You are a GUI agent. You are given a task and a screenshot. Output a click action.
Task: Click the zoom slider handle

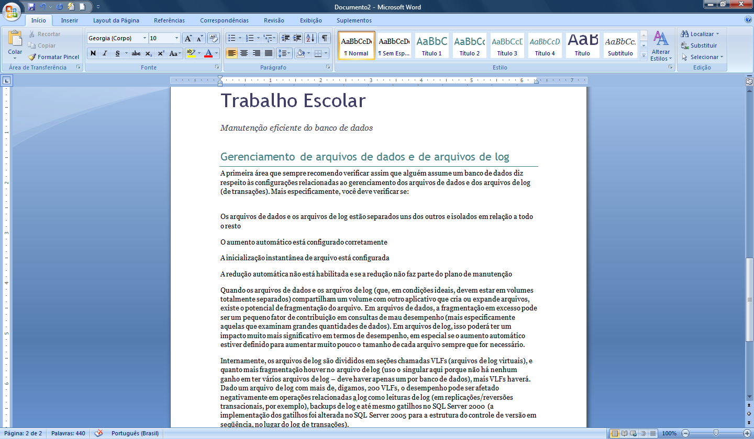(x=716, y=433)
